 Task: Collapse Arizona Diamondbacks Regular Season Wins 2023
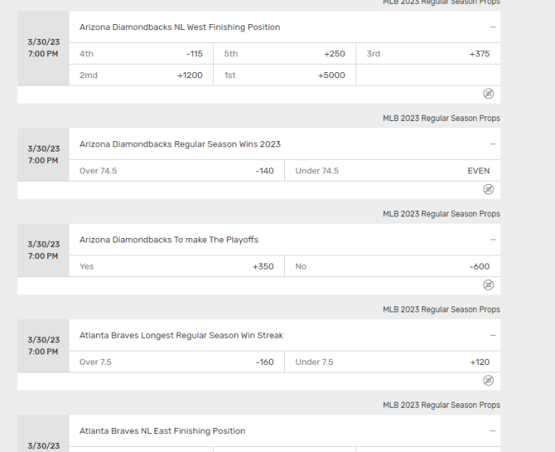point(493,144)
